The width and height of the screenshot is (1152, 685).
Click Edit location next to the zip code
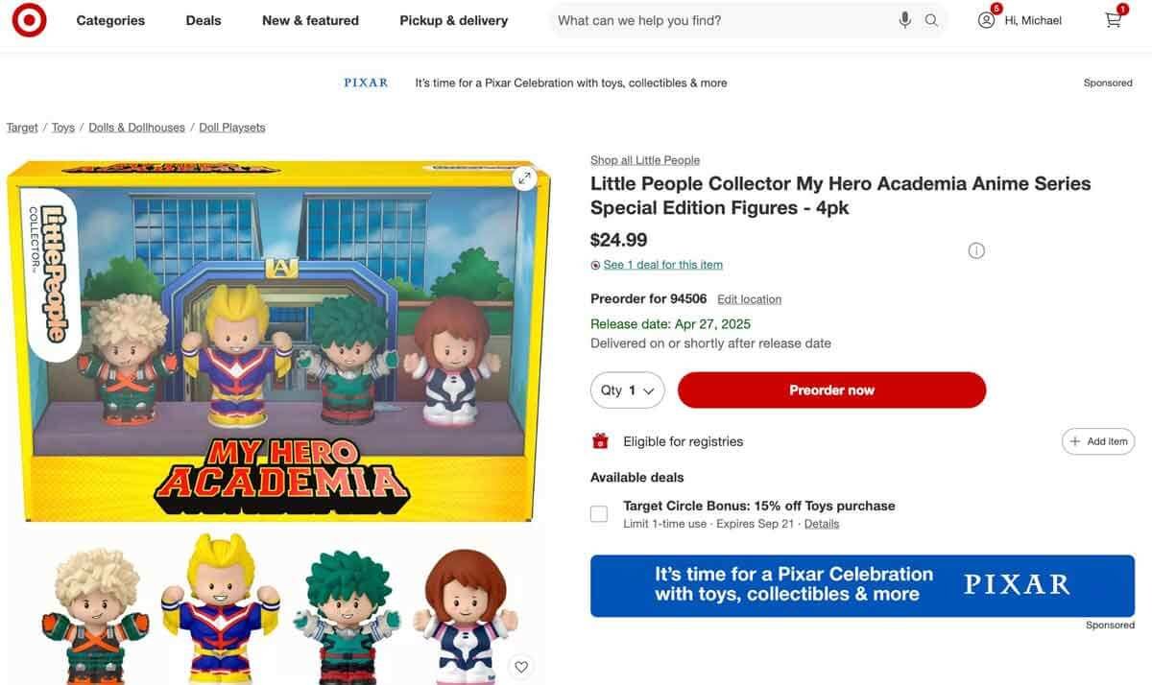pyautogui.click(x=749, y=298)
